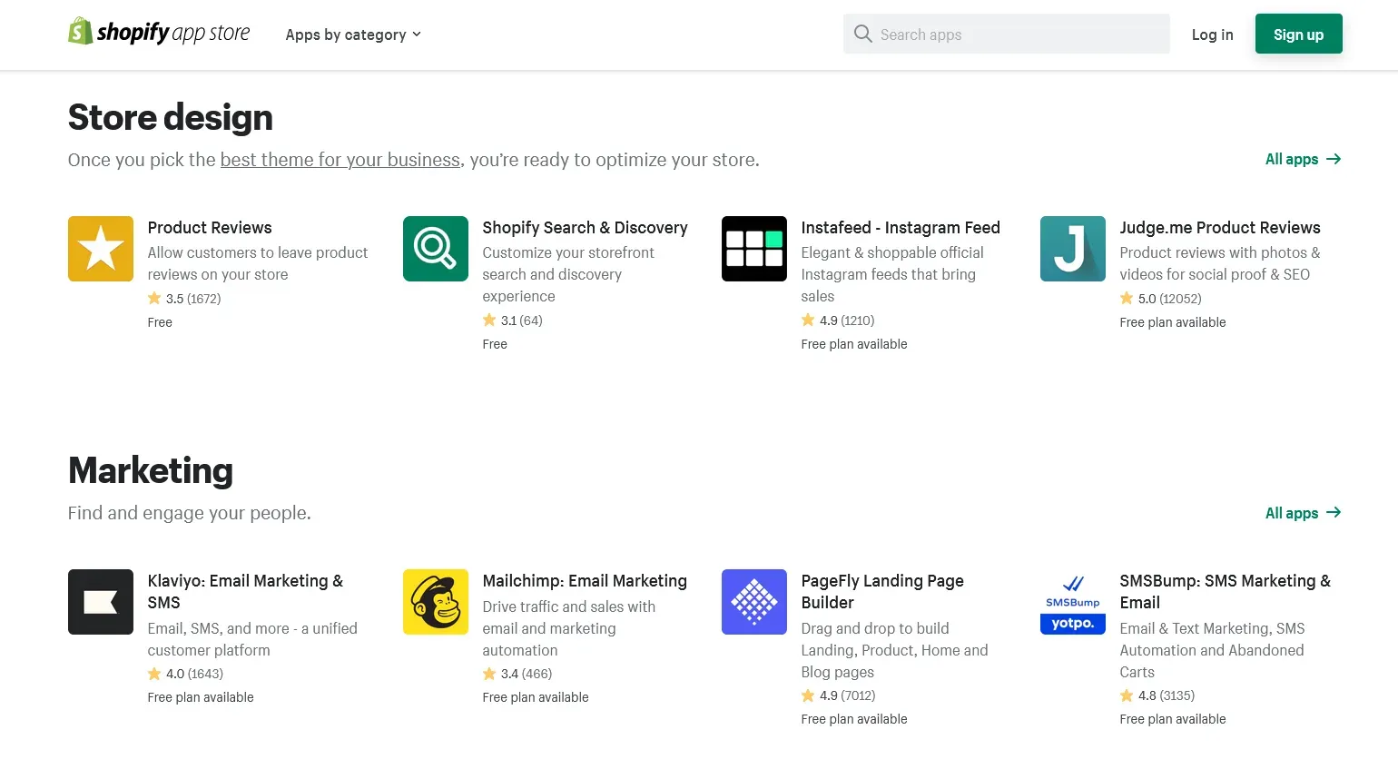Open the best theme for your business link
Screen dimensions: 1398x769
click(340, 160)
